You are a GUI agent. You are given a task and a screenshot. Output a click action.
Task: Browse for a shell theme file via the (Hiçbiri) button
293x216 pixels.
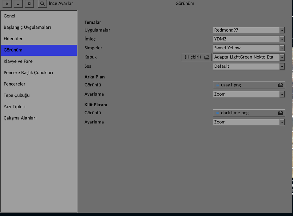pyautogui.click(x=196, y=57)
